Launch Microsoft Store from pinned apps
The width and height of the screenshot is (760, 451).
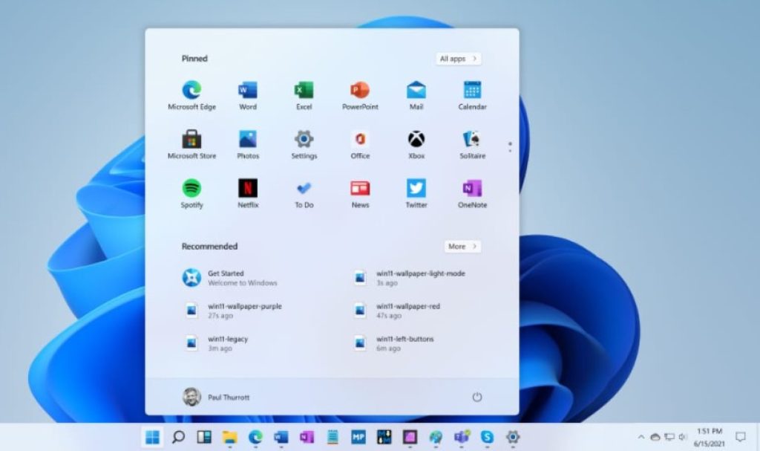click(x=191, y=145)
